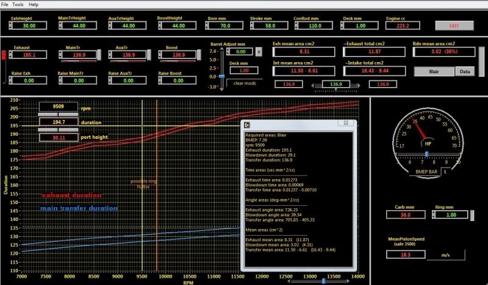488x285 pixels.
Task: Click the ConRod mm value 110.0
Action: pos(315,26)
